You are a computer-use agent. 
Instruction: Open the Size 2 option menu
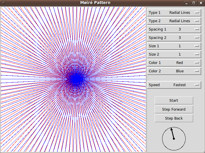click(174, 54)
